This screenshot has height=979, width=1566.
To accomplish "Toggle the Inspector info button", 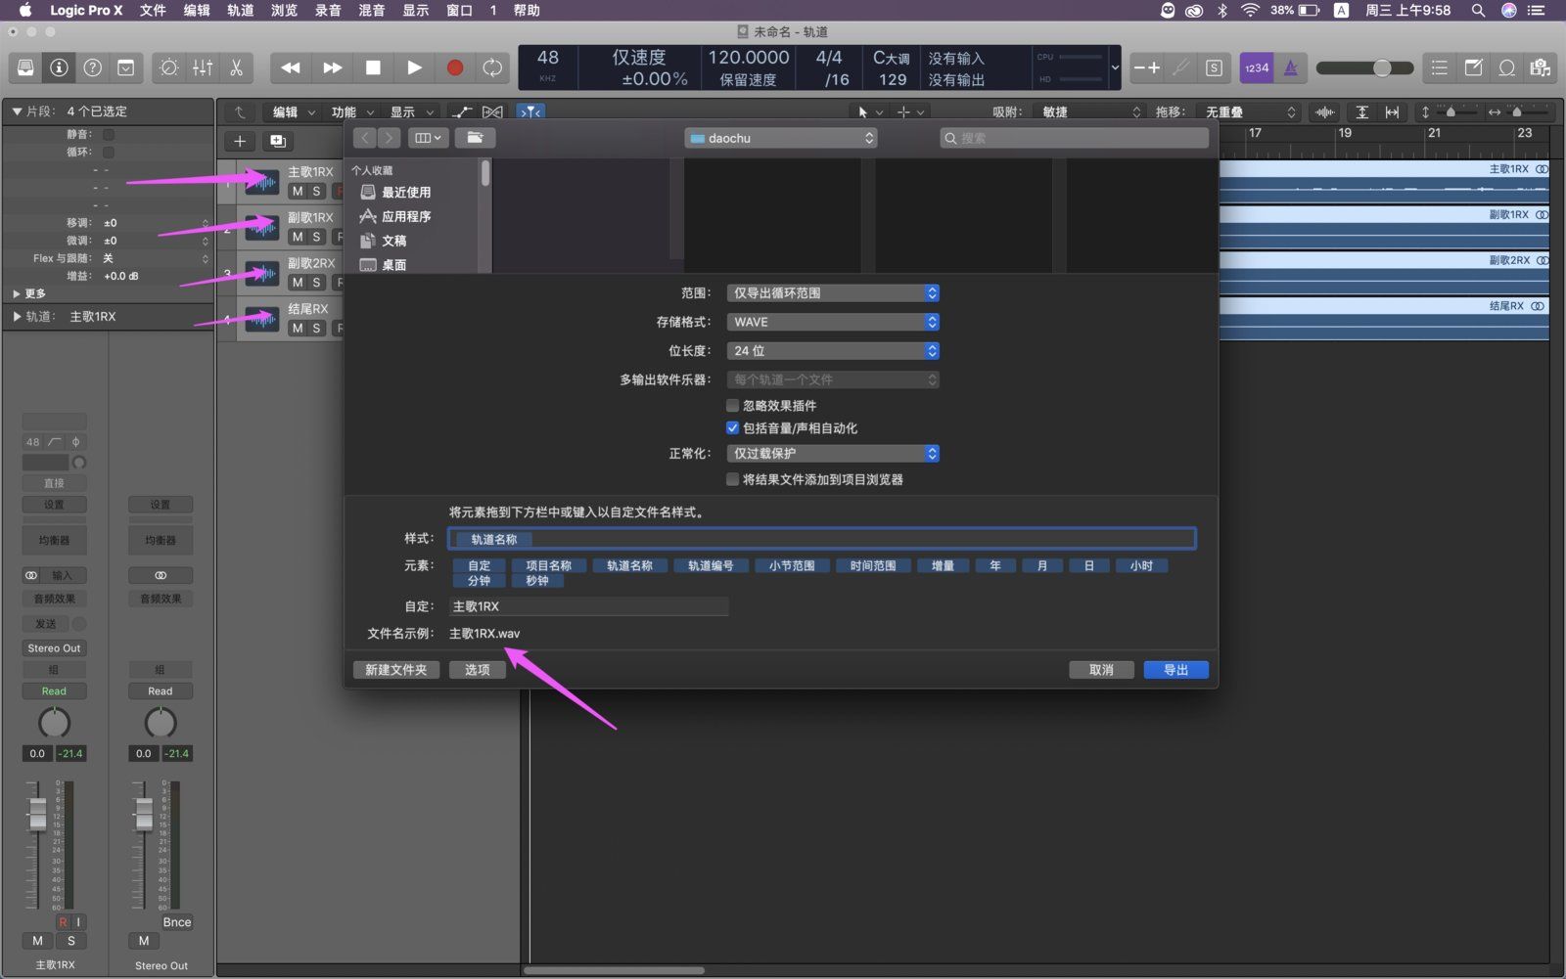I will pyautogui.click(x=60, y=67).
